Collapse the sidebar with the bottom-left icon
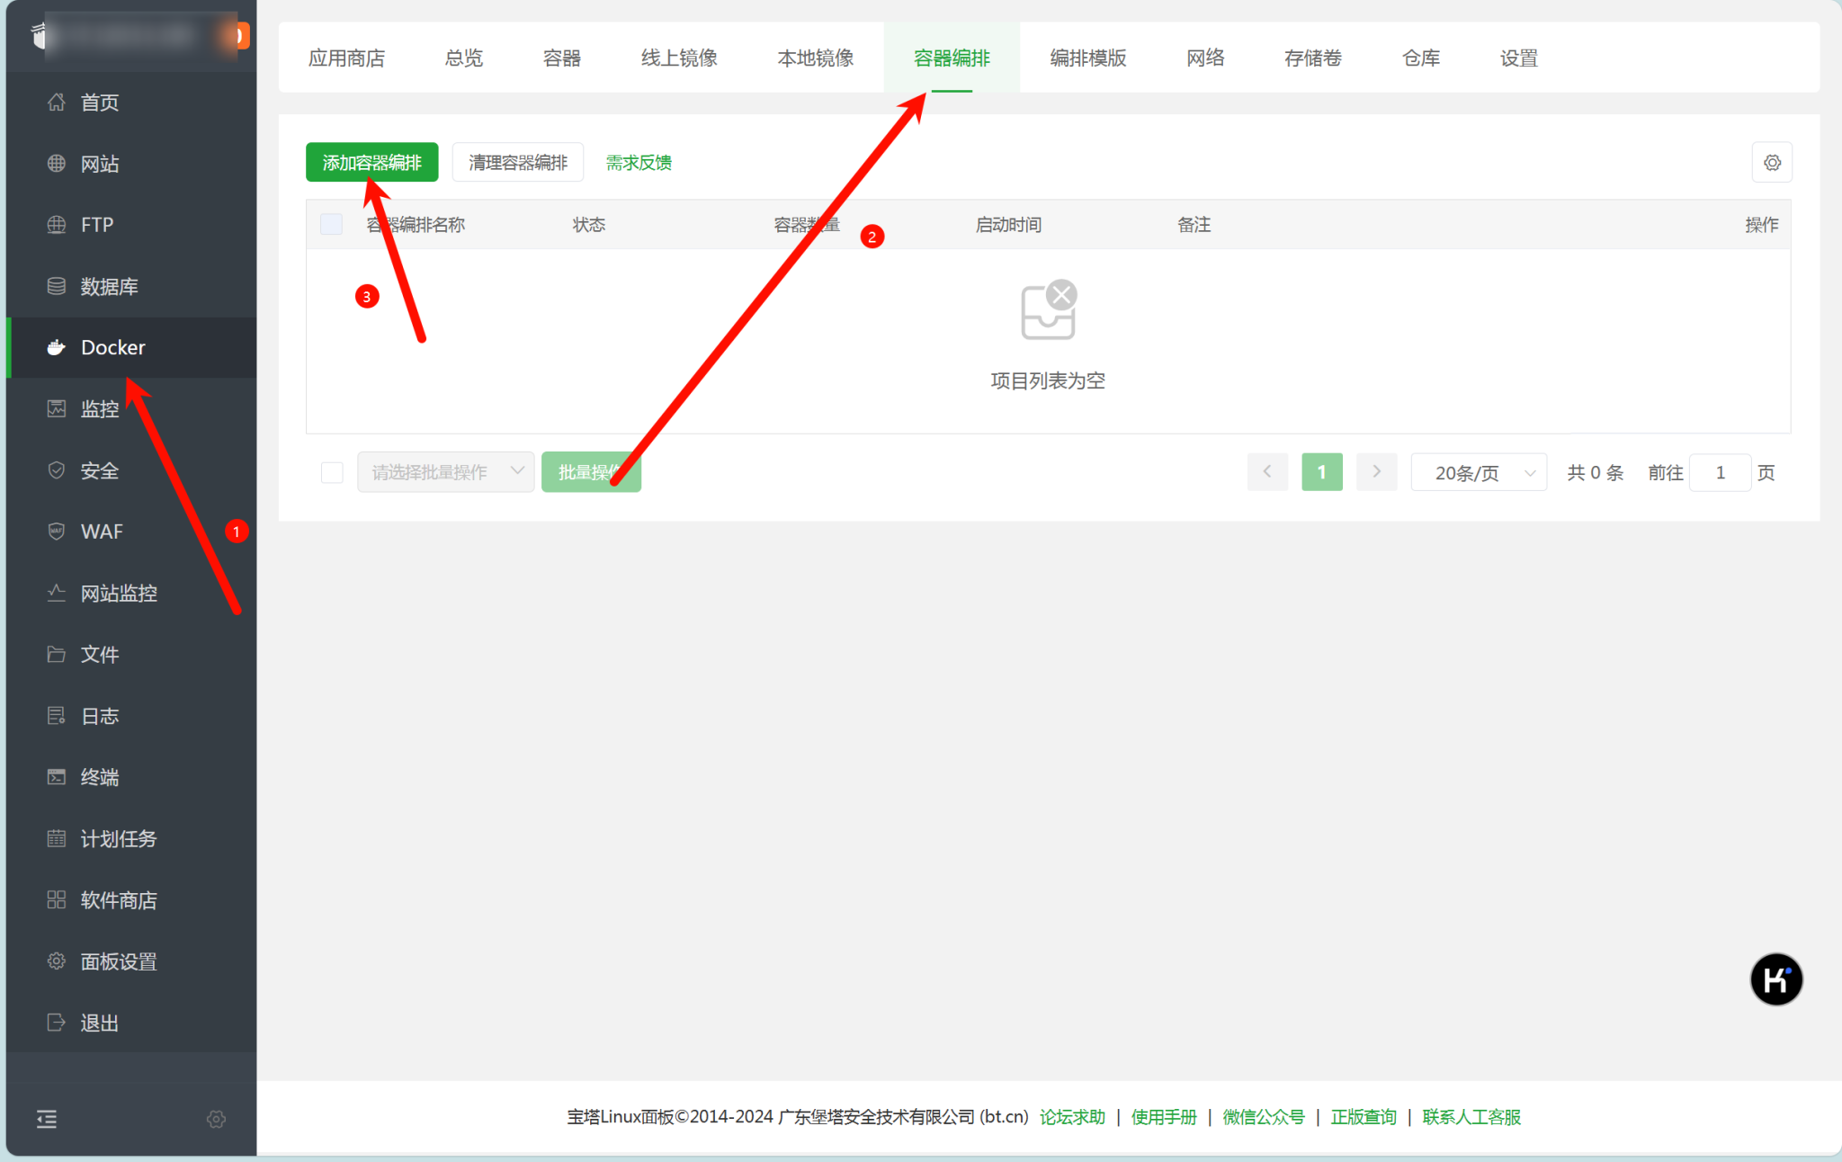The height and width of the screenshot is (1162, 1842). 47,1119
